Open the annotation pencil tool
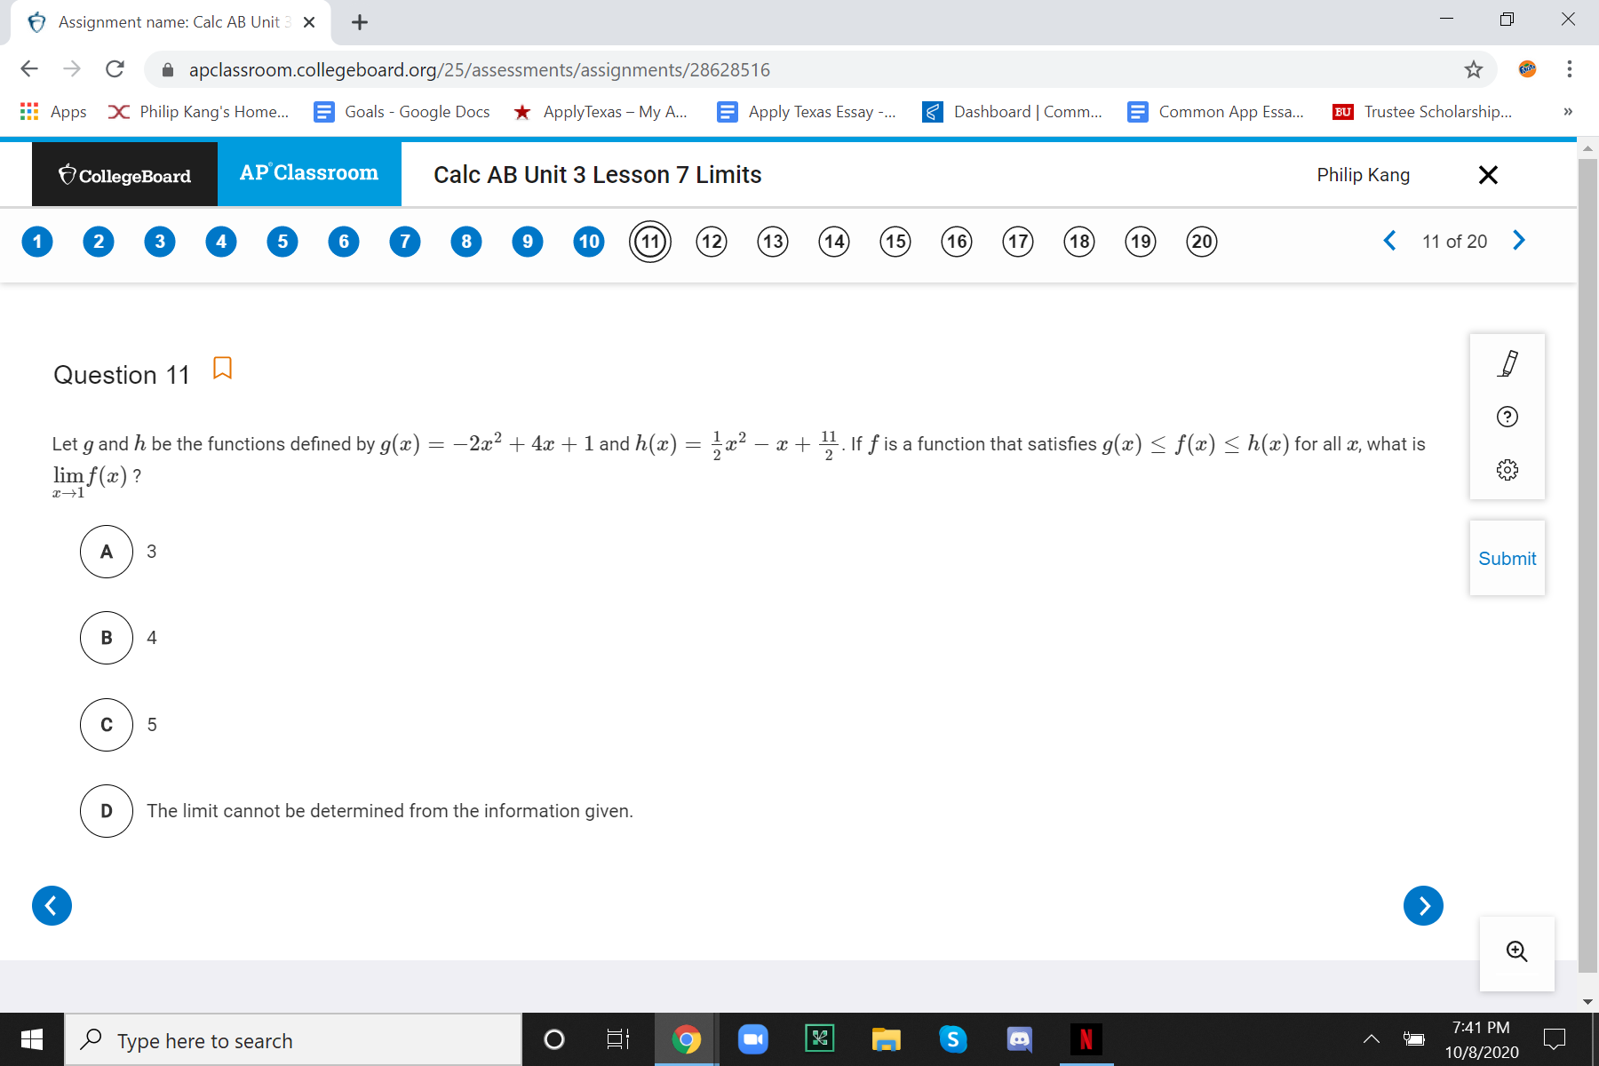This screenshot has height=1066, width=1599. point(1507,362)
